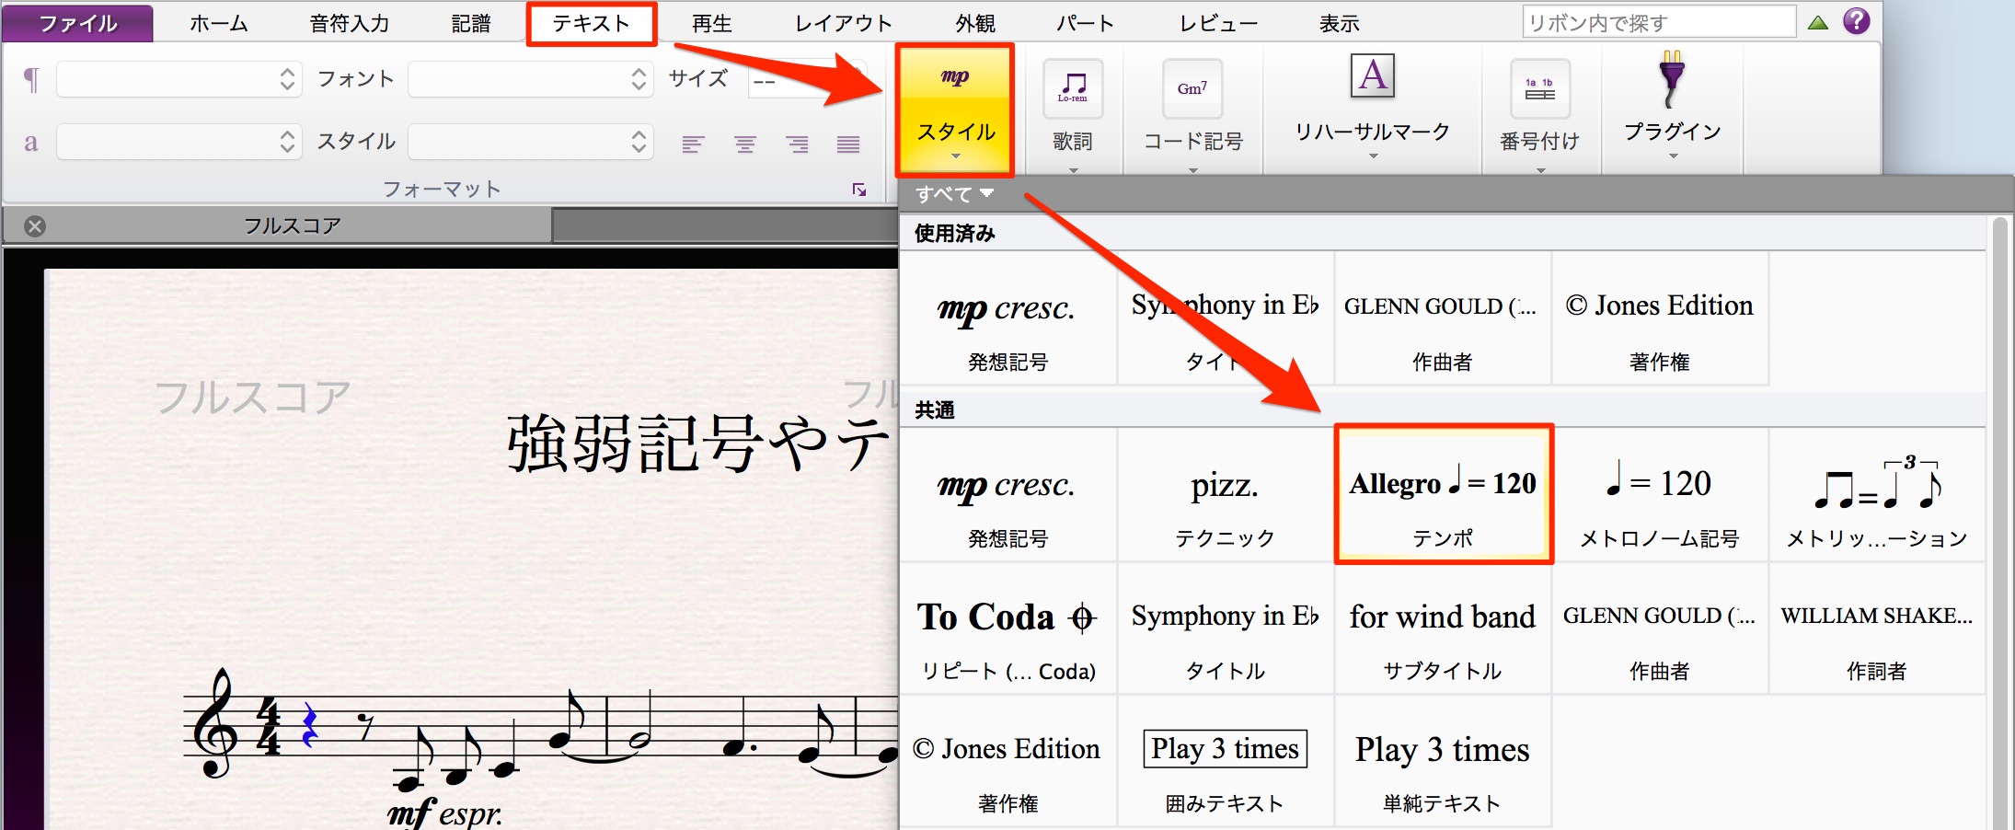Open the フォーマット dialog launcher
The width and height of the screenshot is (2015, 830).
859,190
